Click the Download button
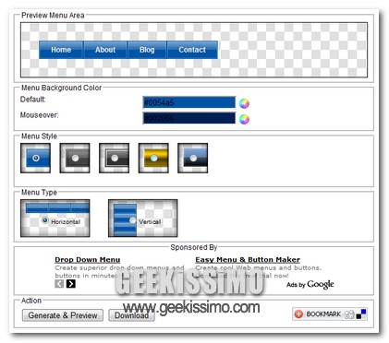Screen dimensions: 389x343 (x=131, y=315)
